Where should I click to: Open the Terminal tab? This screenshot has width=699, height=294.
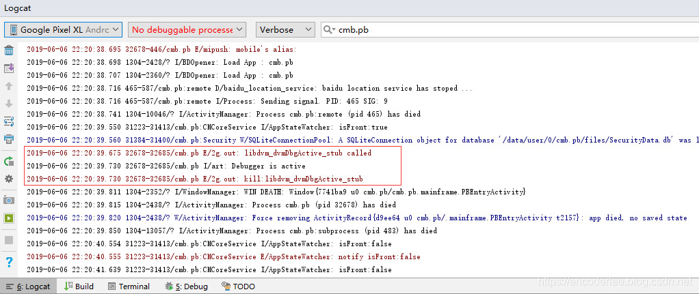pyautogui.click(x=129, y=286)
